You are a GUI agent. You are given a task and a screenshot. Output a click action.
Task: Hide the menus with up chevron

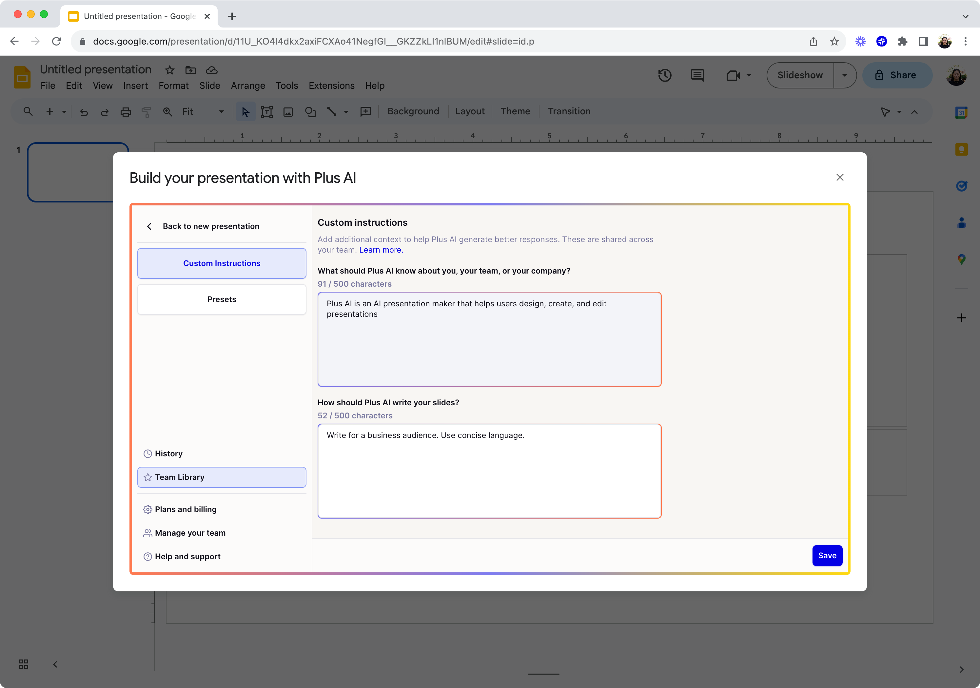click(x=914, y=112)
